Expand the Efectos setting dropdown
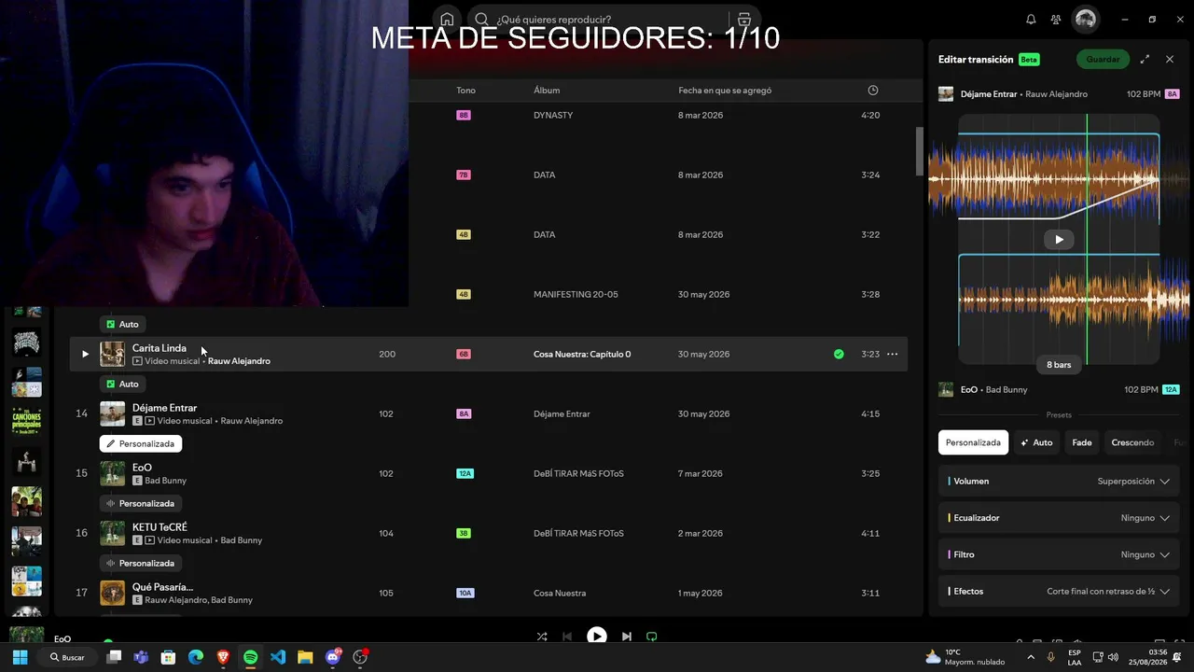The height and width of the screenshot is (672, 1194). point(1059,592)
